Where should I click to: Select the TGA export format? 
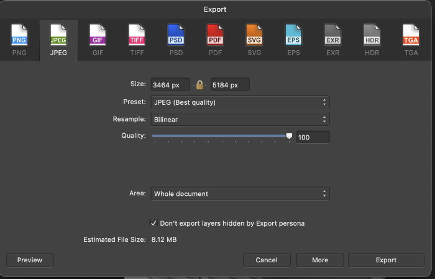coord(411,39)
